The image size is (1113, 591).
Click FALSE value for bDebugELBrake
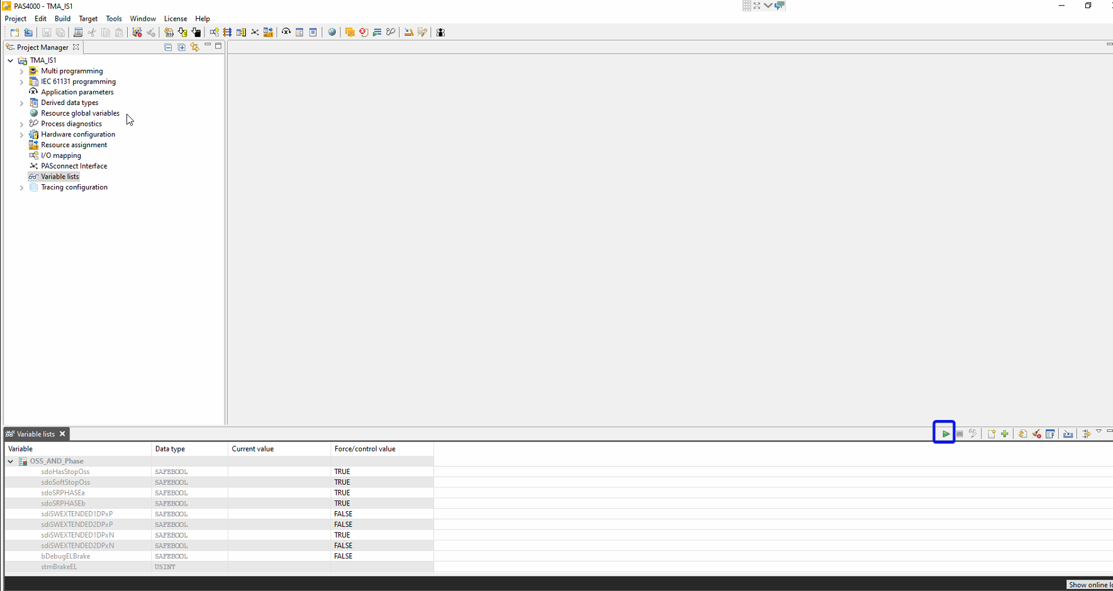click(343, 556)
